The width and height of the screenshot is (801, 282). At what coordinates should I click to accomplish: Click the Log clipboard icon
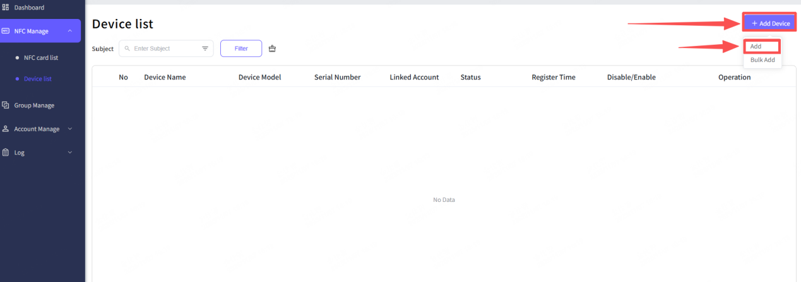(6, 153)
